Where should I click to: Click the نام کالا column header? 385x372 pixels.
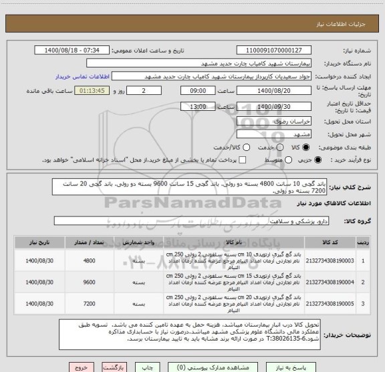tap(234, 242)
